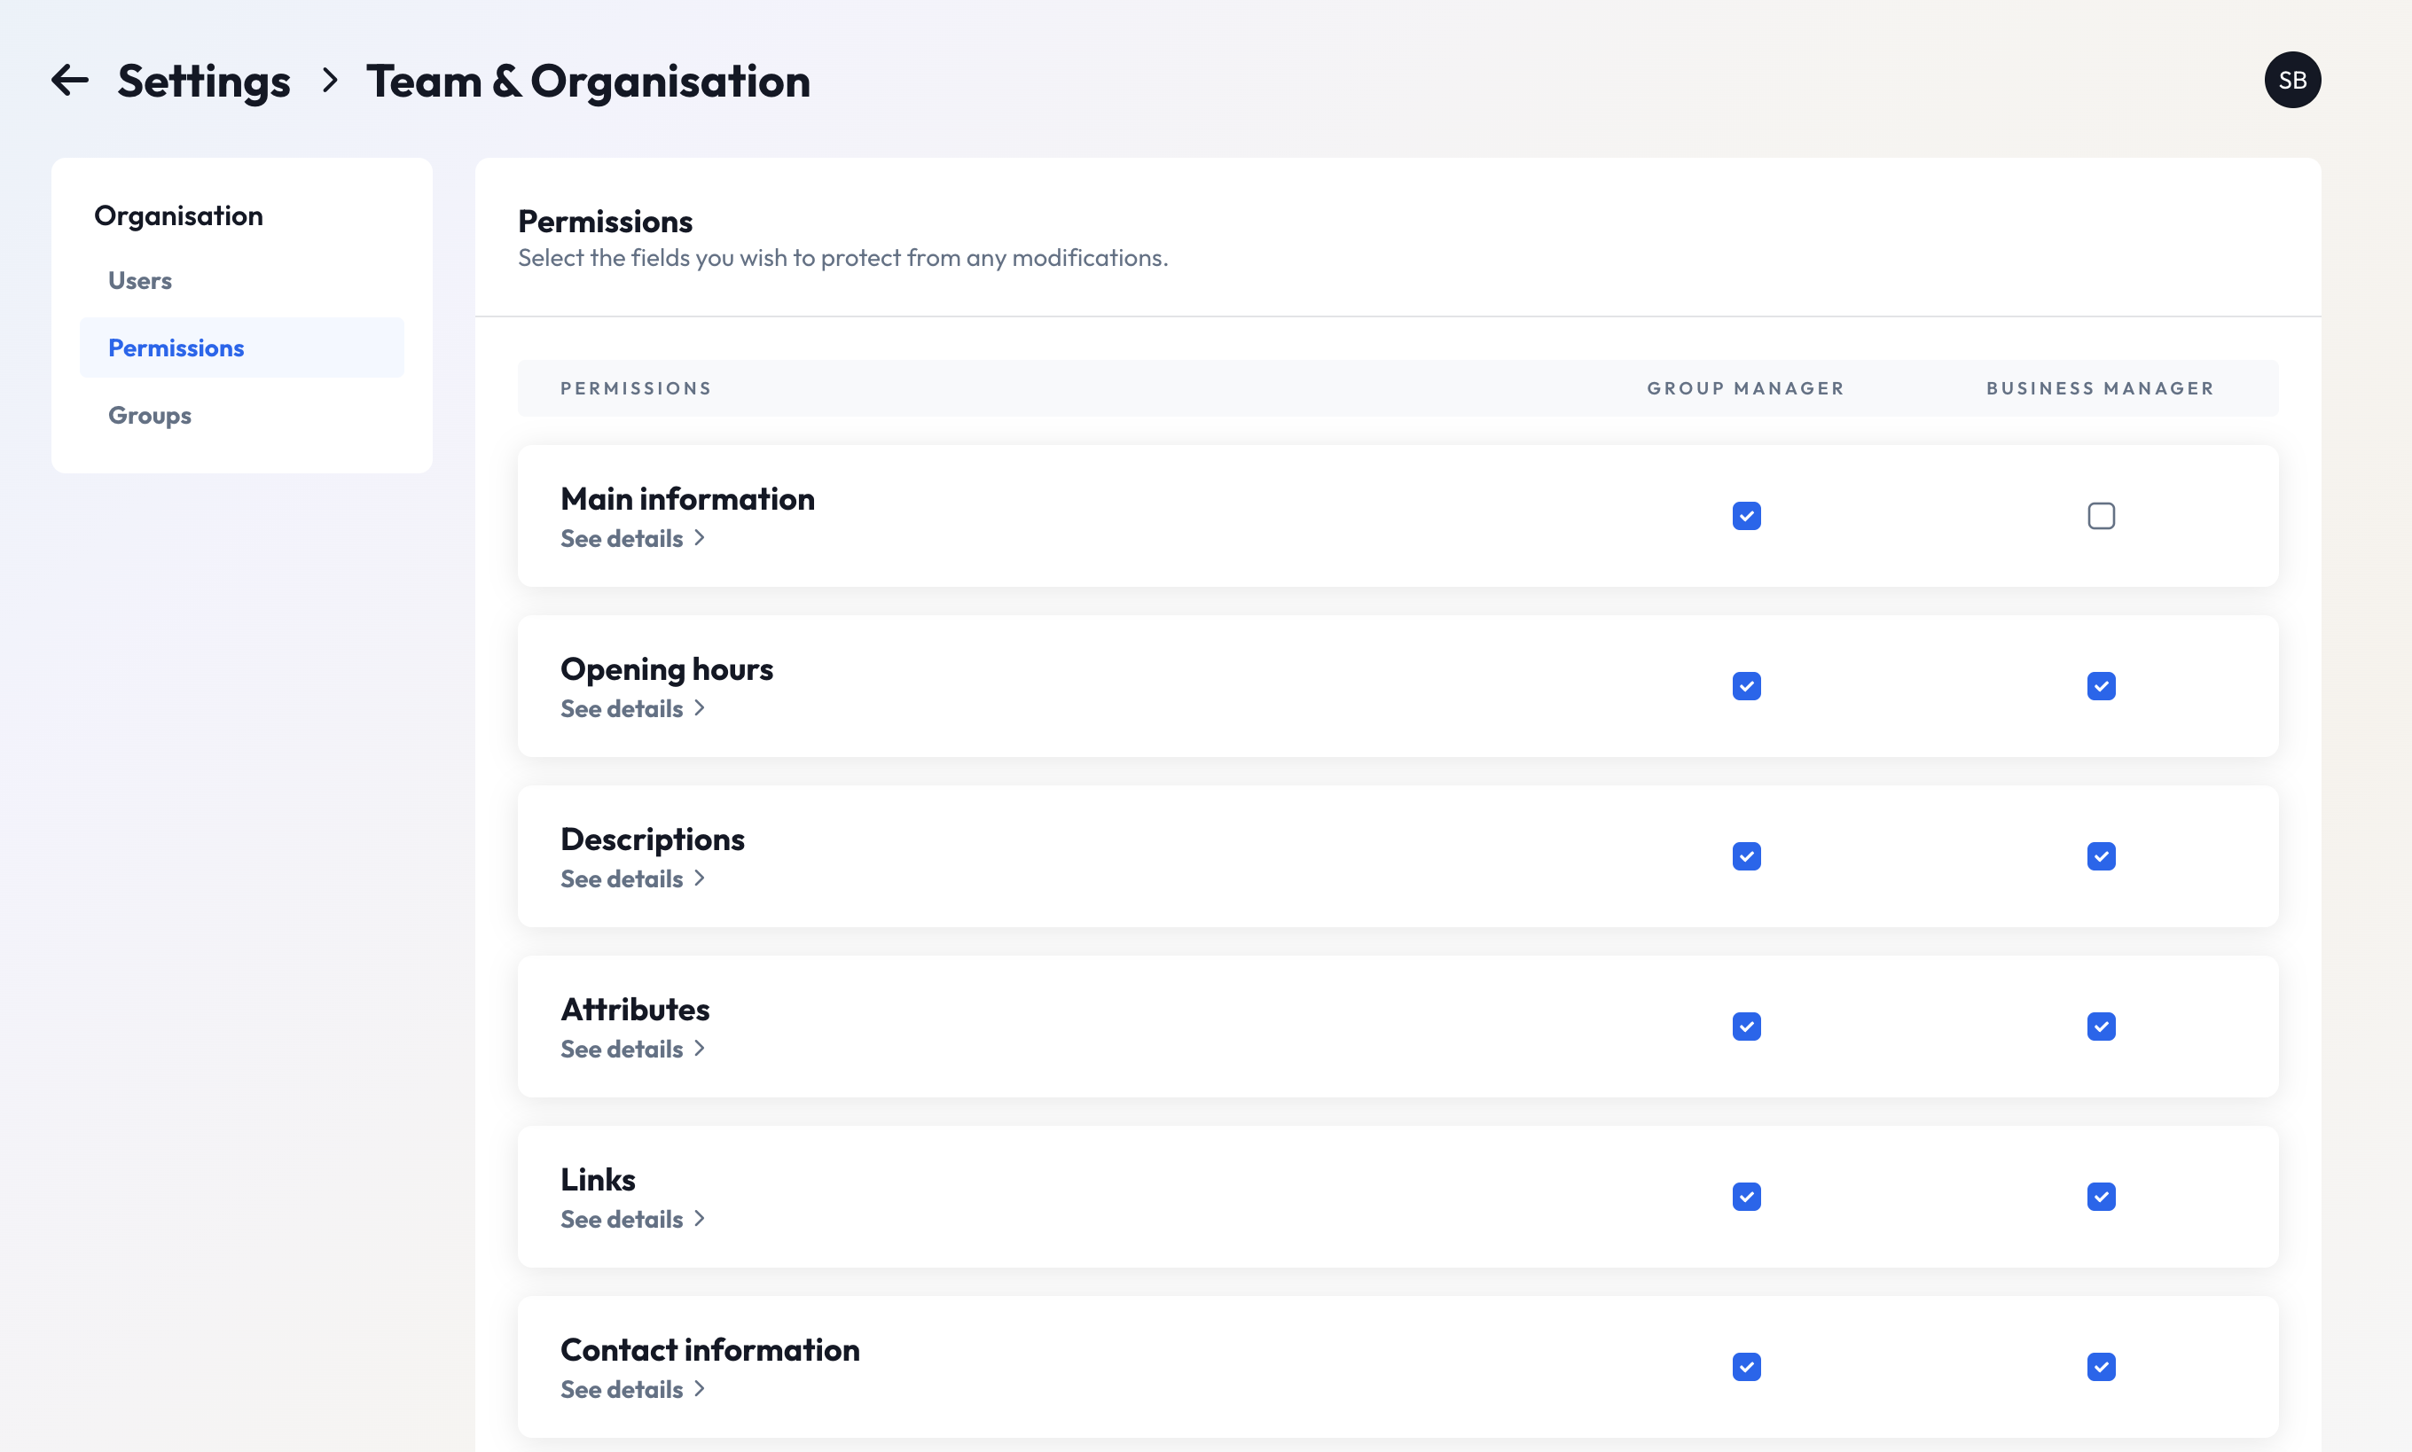The image size is (2412, 1452).
Task: Open See details under Main information
Action: [632, 538]
